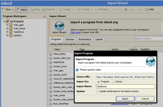Click the Redo arrow icon
This screenshot has width=163, height=107.
119,9
